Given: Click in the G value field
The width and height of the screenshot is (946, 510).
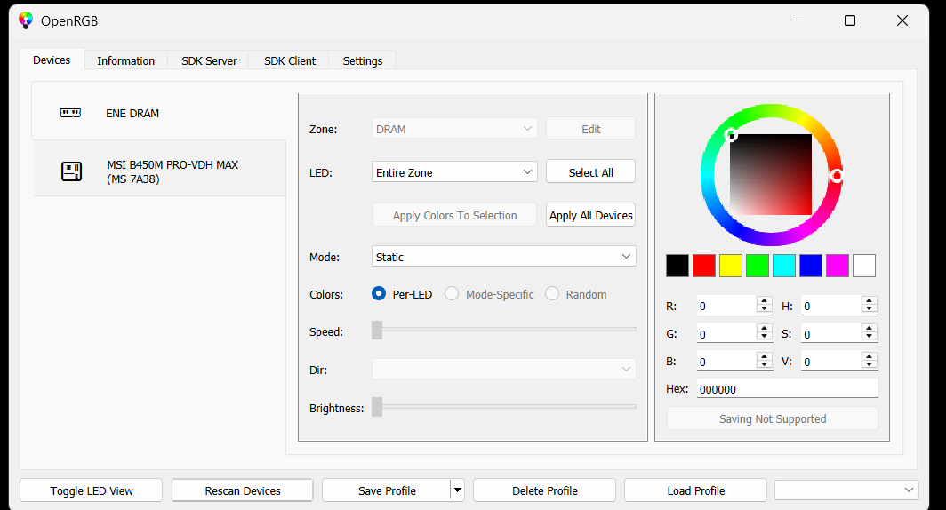Looking at the screenshot, I should (726, 333).
